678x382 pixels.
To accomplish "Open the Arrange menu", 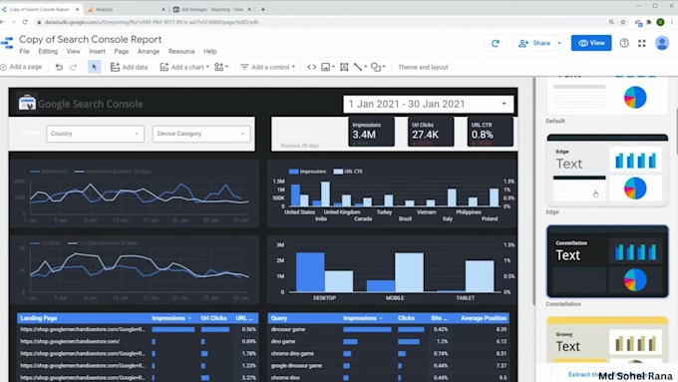I will [x=149, y=52].
